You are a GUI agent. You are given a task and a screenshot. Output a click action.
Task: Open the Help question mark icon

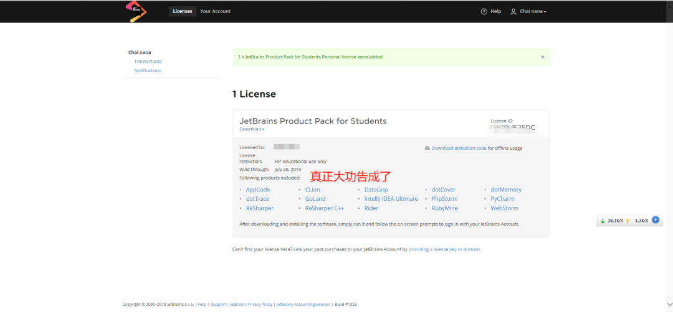tap(484, 12)
